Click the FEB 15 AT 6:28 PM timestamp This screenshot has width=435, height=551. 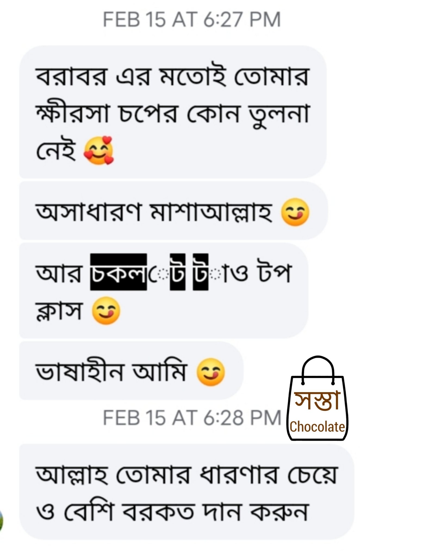[x=192, y=418]
